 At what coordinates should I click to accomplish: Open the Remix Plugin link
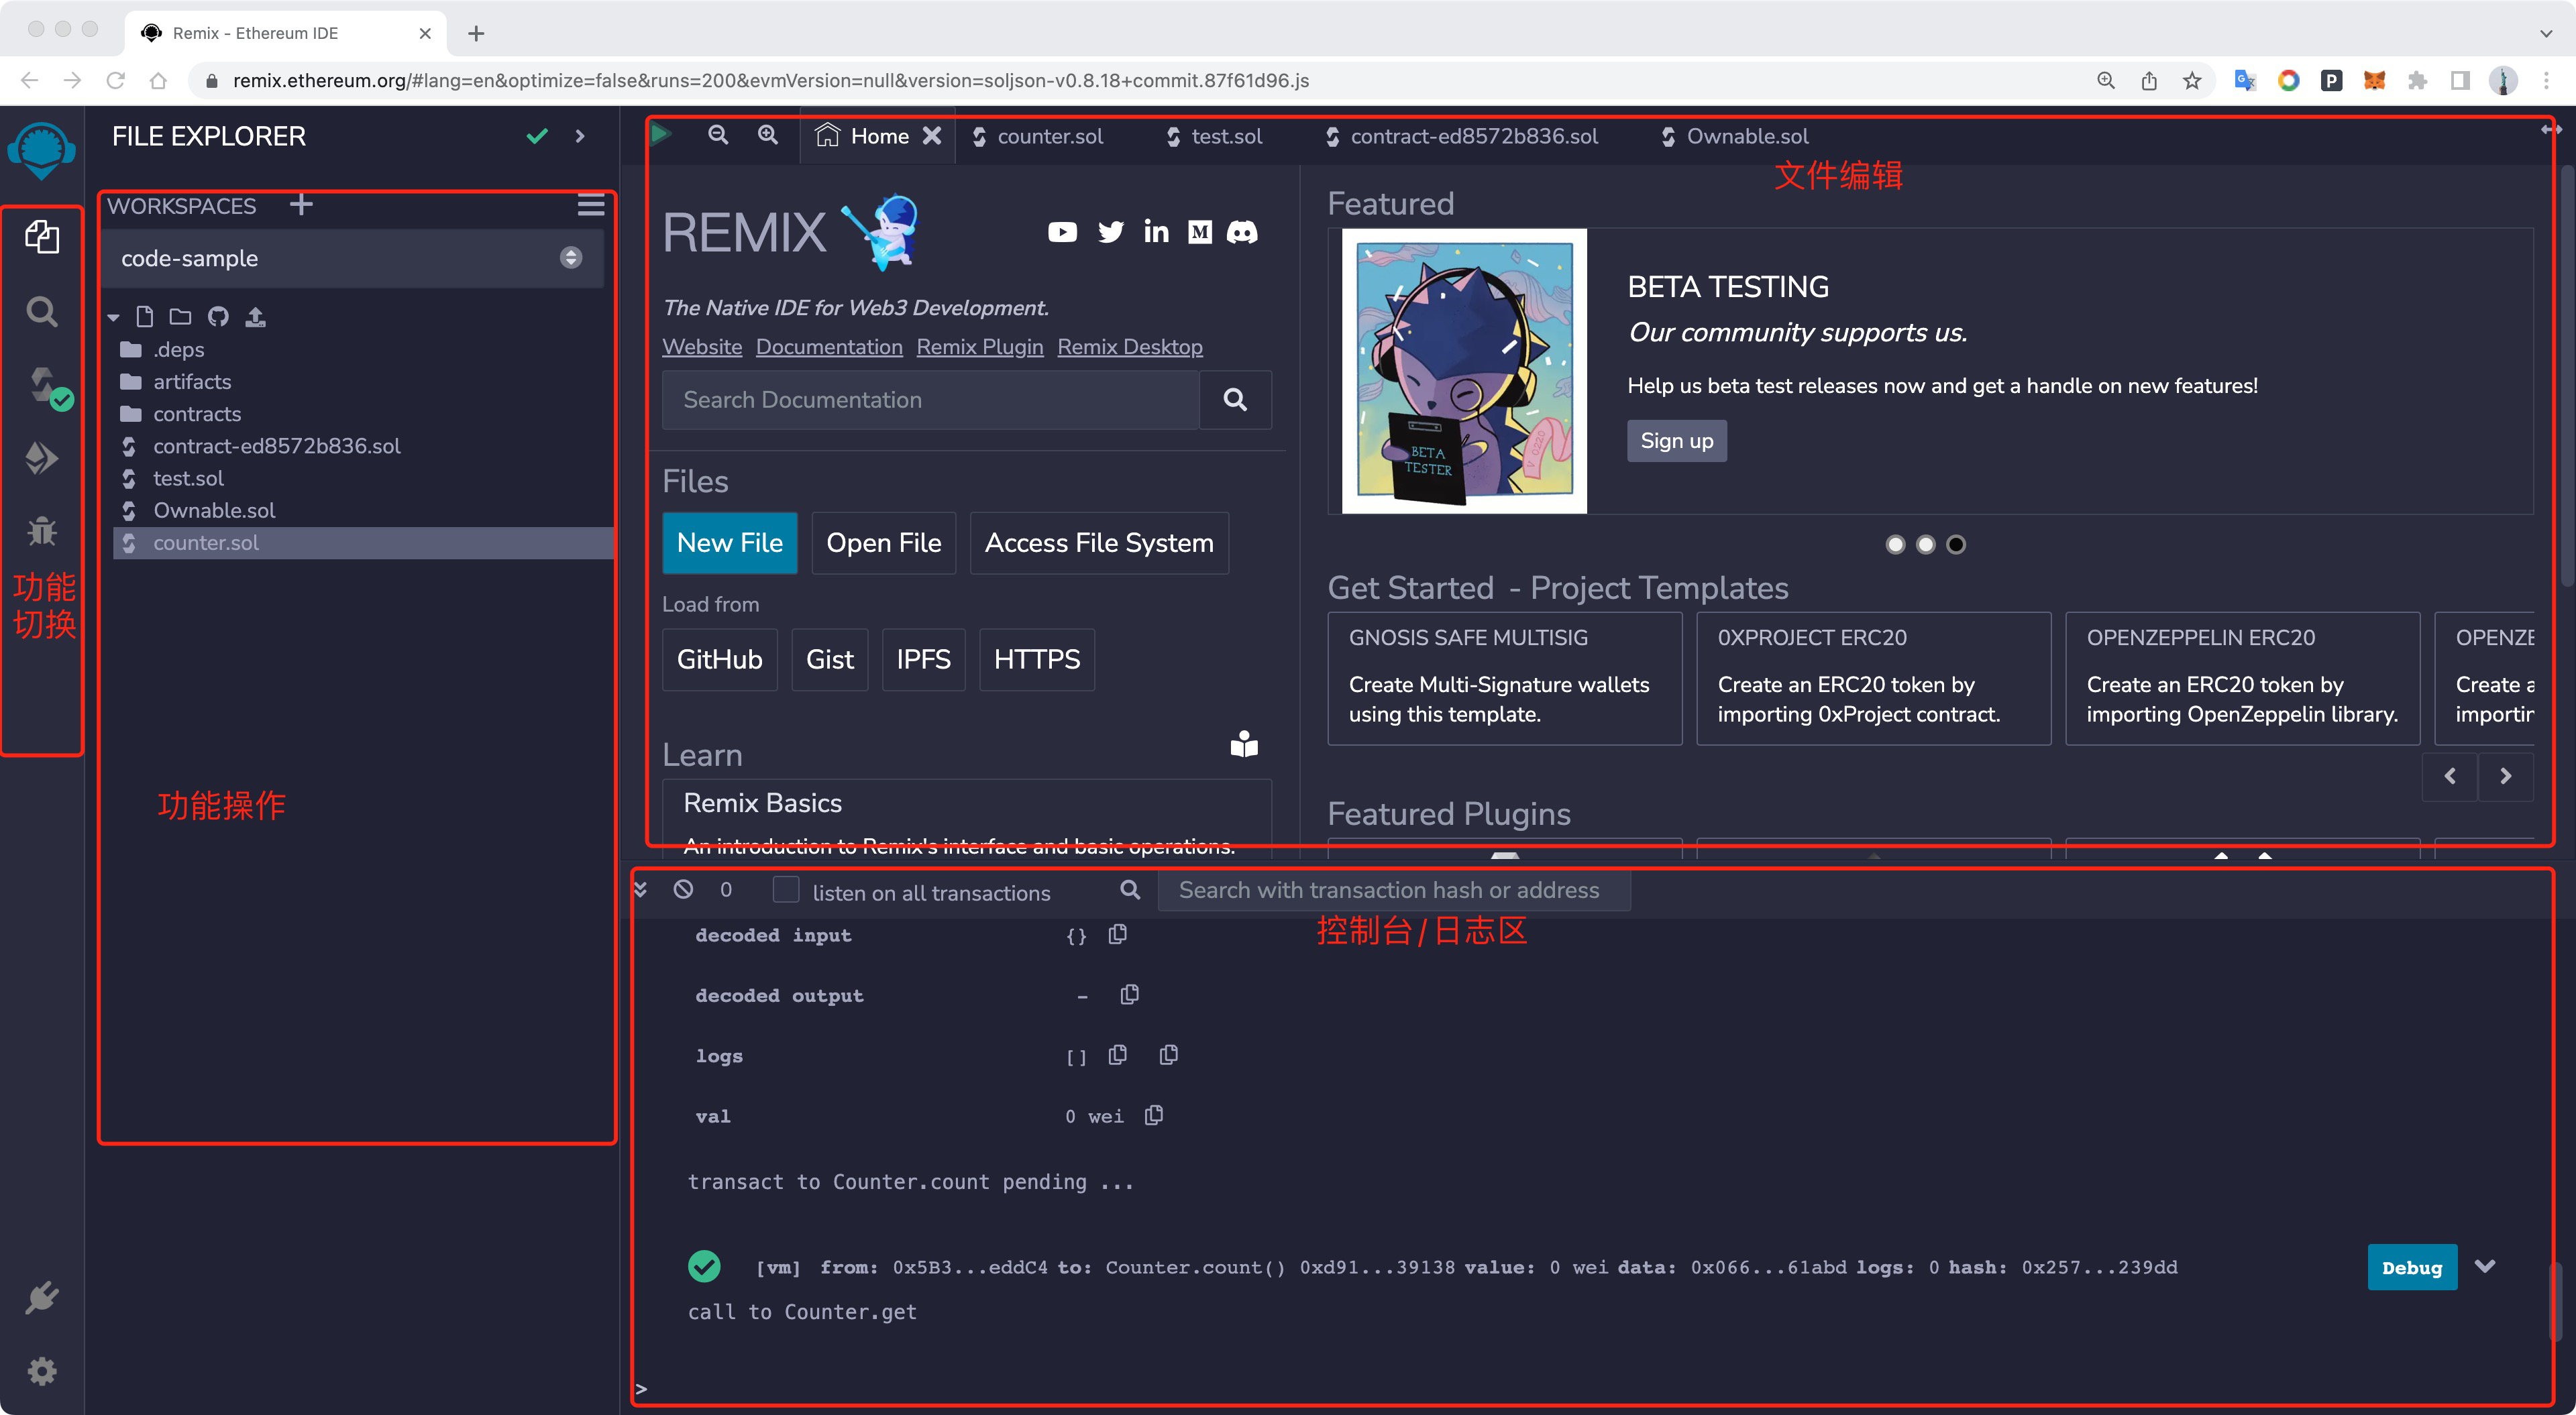980,347
